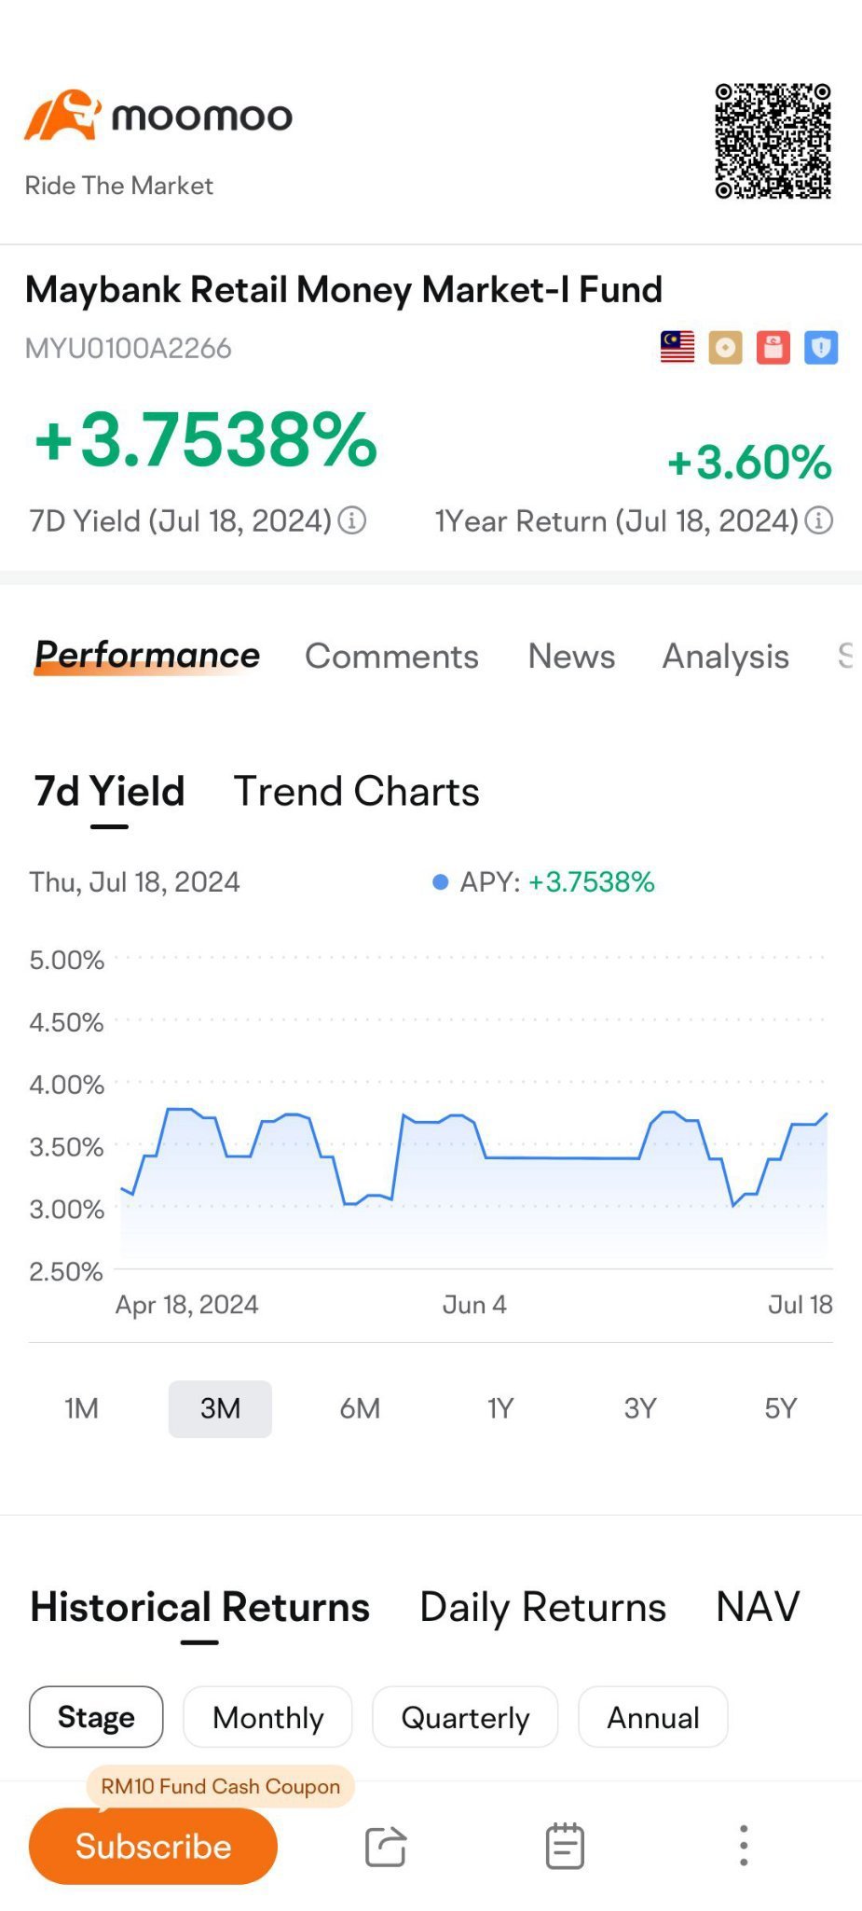Select the 5Y time range
Viewport: 862px width, 1911px height.
point(780,1408)
